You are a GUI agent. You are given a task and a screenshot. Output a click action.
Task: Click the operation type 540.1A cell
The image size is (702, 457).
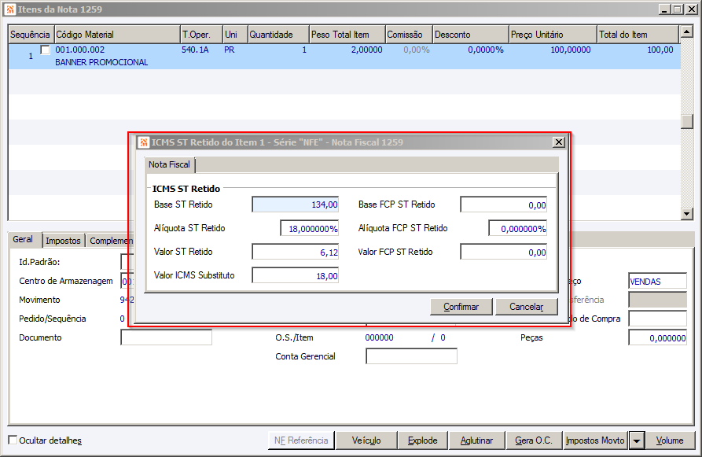click(x=195, y=50)
